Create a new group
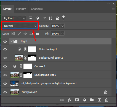Viewport: 117px width, 107px height. [92, 100]
